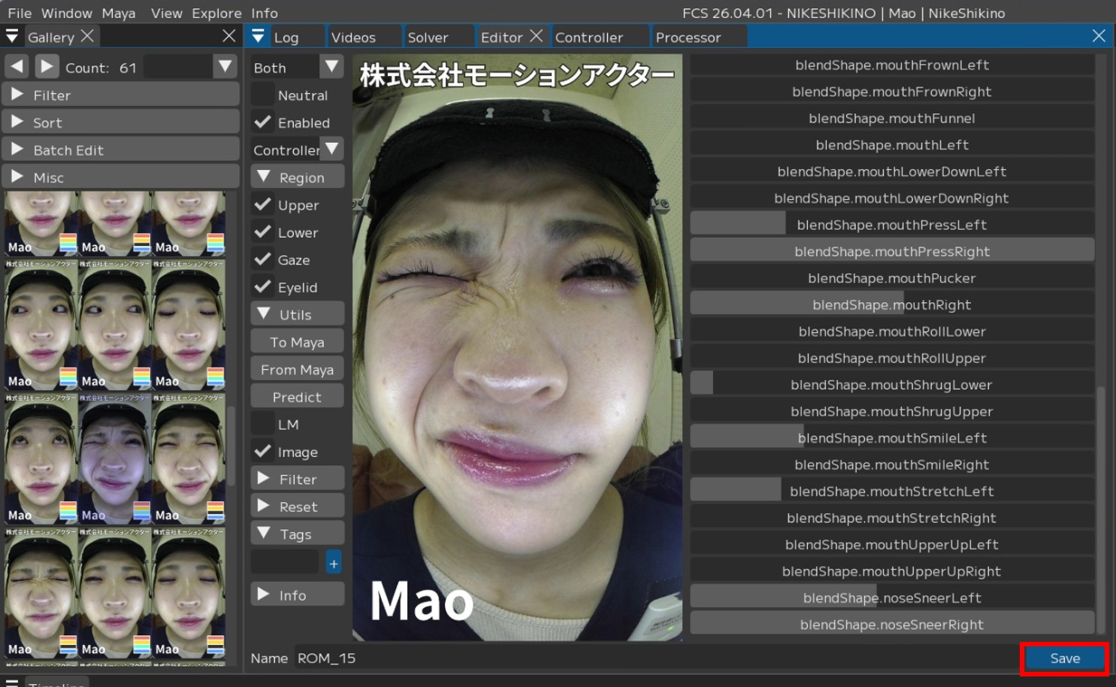Disable the Eyelid region checkbox

click(x=262, y=286)
